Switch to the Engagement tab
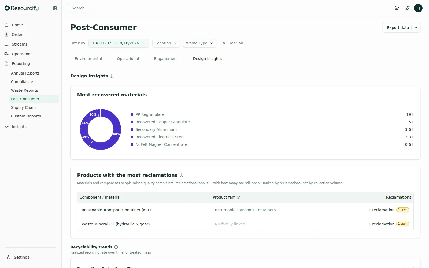 click(x=166, y=59)
